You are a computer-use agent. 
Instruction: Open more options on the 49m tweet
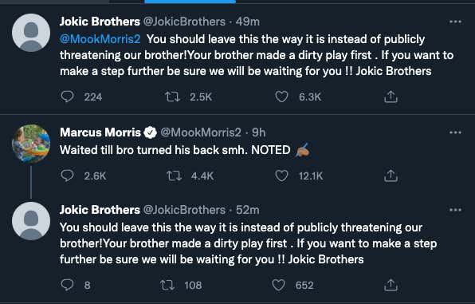coord(455,22)
